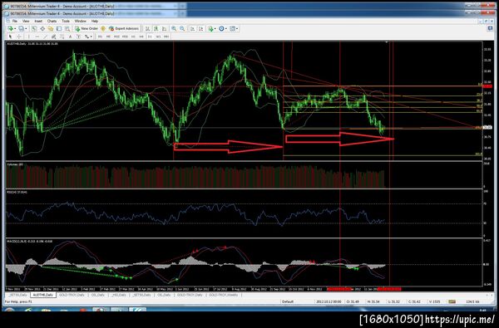Select the Crosshair tool
Viewport: 499px width, 328px height.
(19, 37)
